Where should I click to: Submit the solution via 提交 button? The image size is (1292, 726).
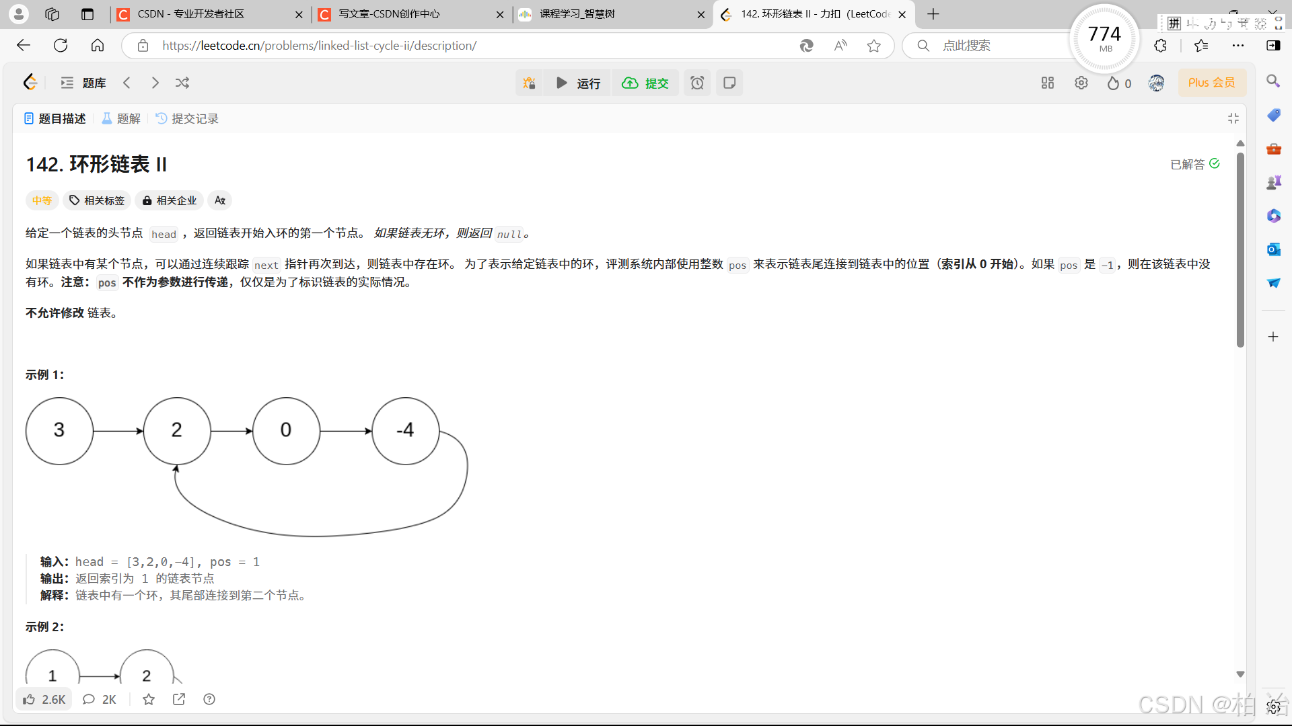pyautogui.click(x=646, y=83)
